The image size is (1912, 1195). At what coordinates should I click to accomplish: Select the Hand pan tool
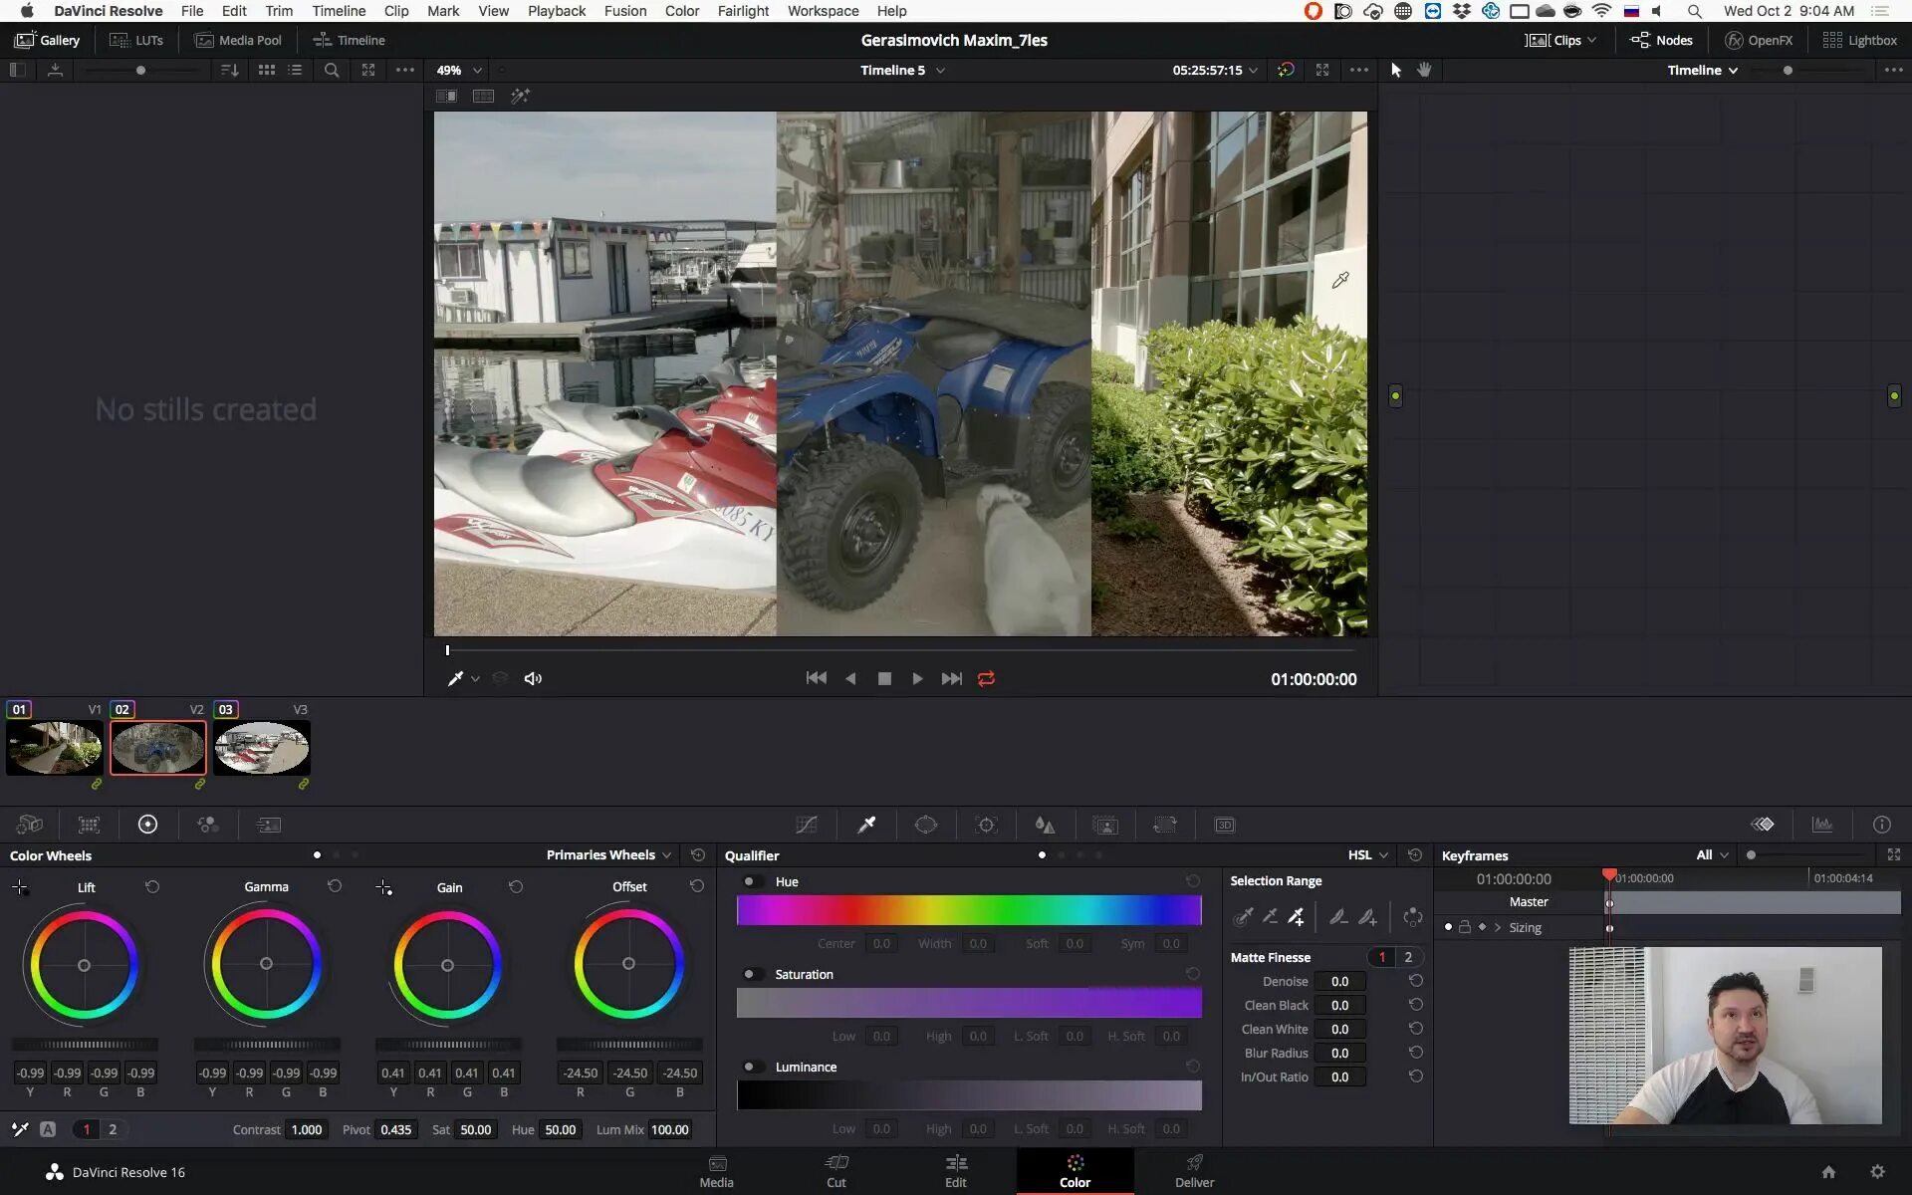[x=1424, y=70]
